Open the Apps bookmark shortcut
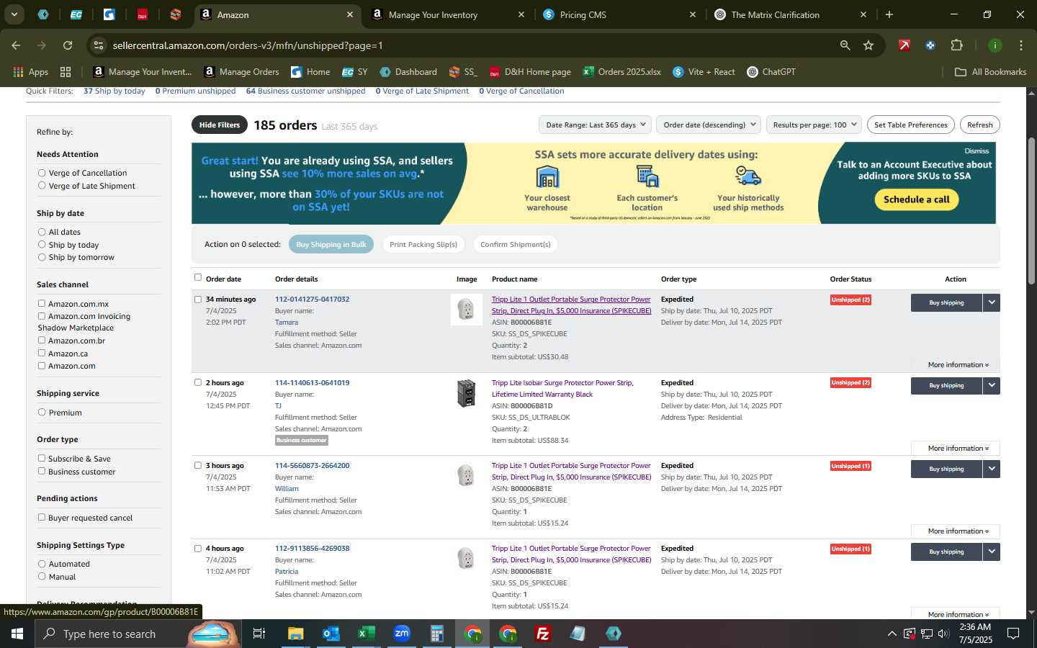Image resolution: width=1037 pixels, height=648 pixels. (30, 72)
